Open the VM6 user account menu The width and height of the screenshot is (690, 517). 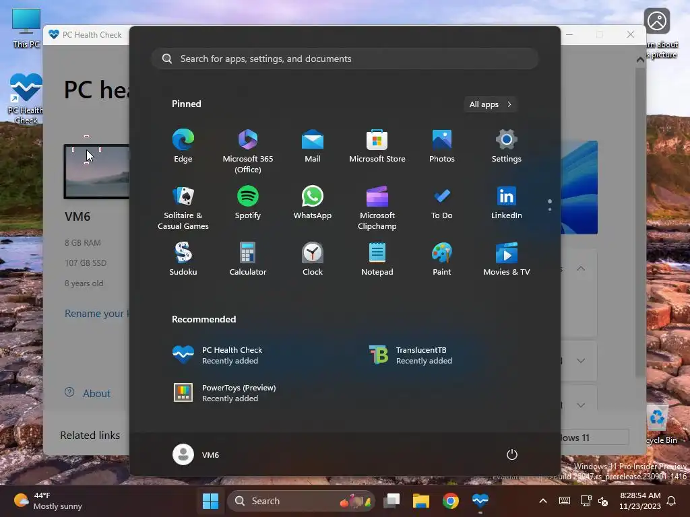(x=196, y=454)
